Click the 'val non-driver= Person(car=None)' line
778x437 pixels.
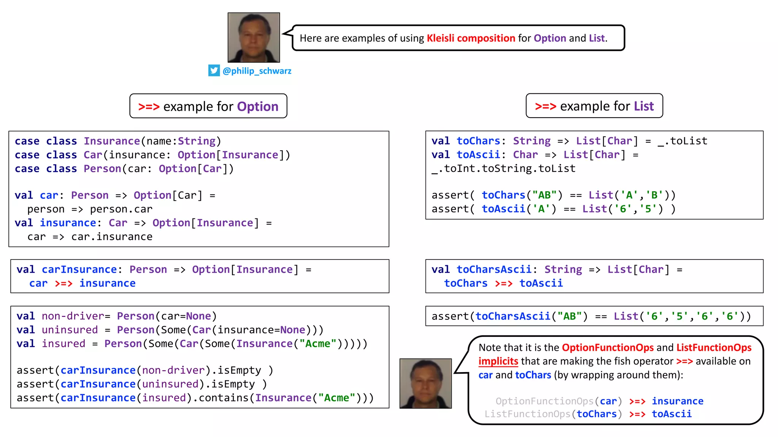(116, 316)
